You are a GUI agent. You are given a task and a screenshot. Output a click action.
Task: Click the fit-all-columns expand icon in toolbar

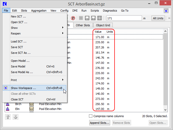pyautogui.click(x=100, y=18)
